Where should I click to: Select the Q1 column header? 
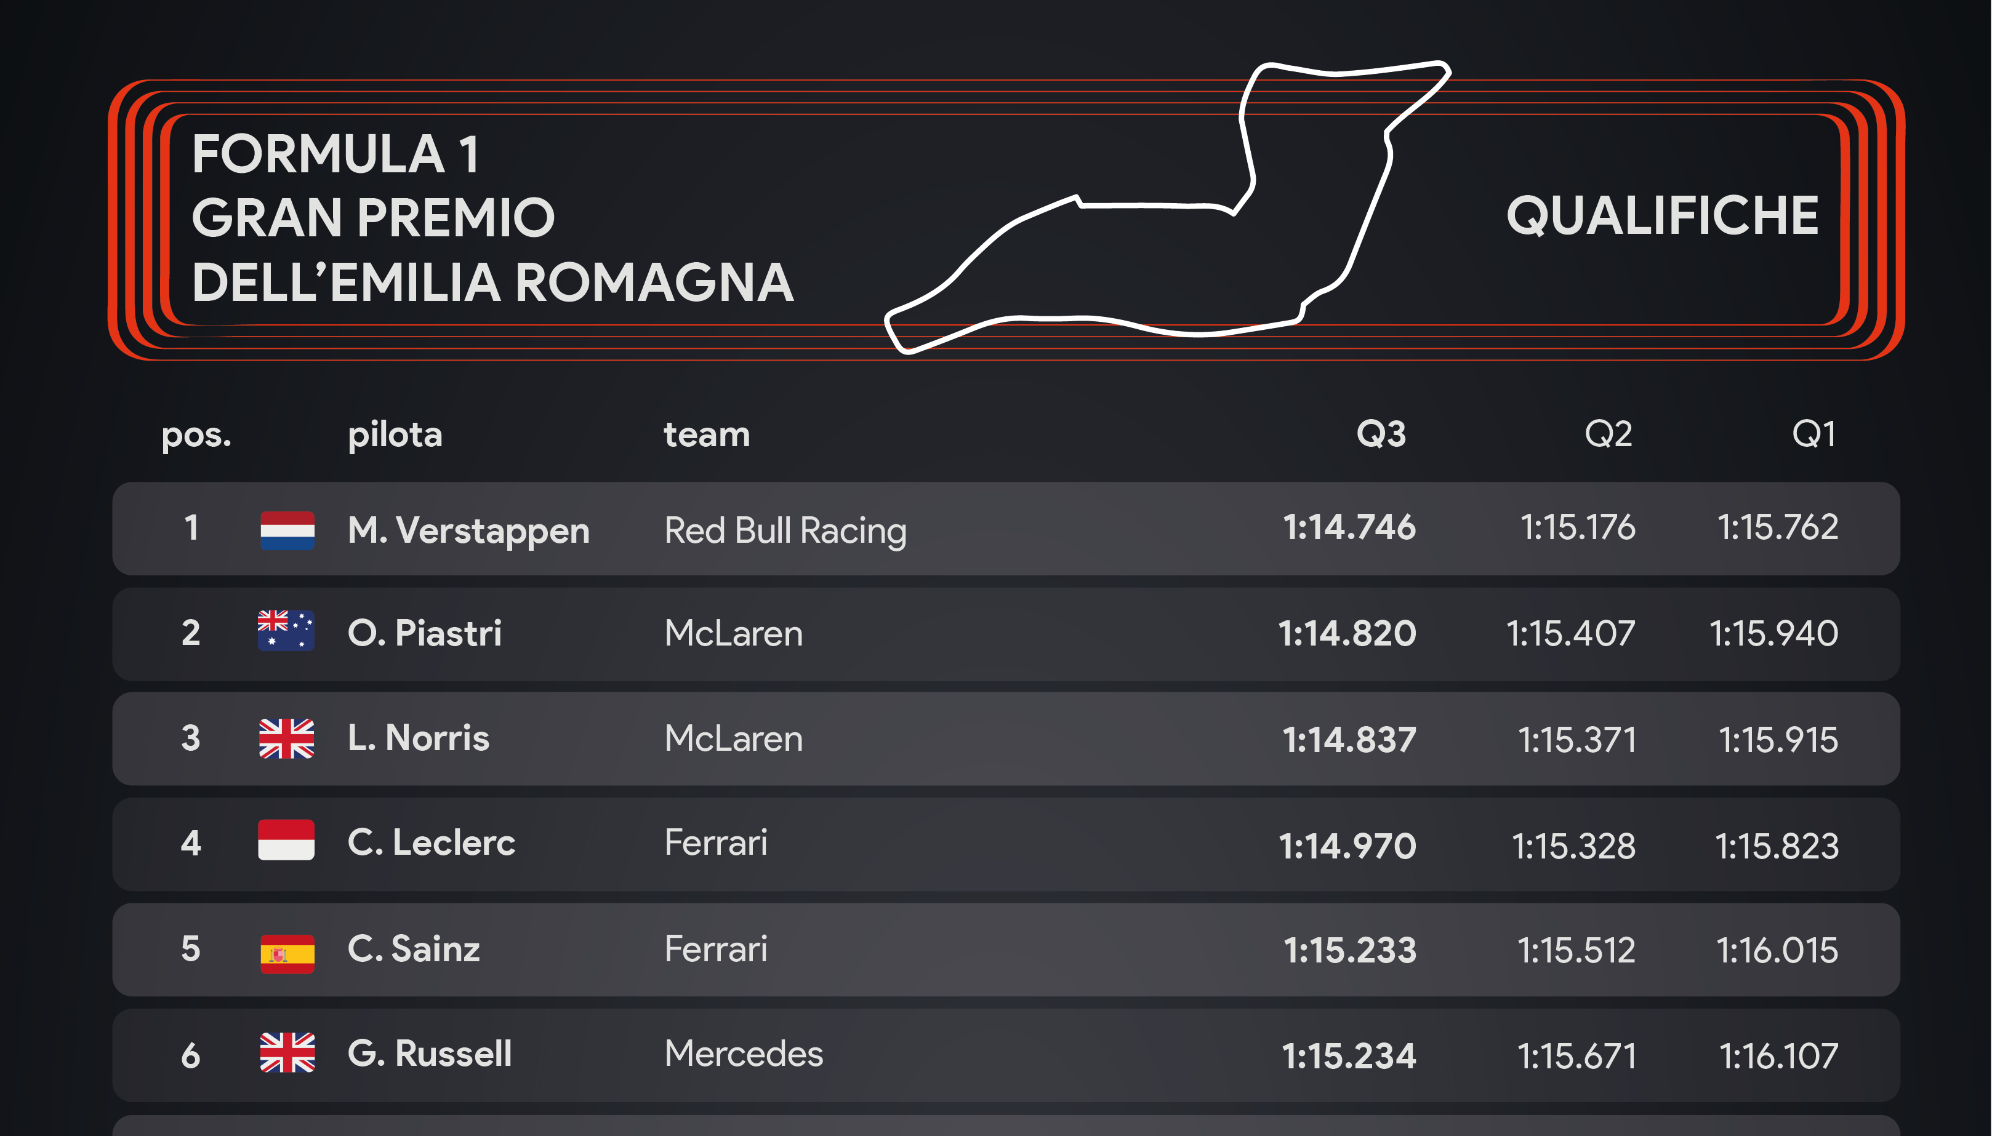click(1813, 434)
